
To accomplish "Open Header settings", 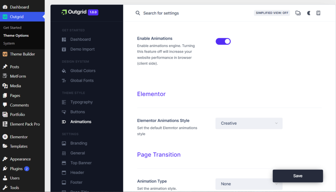I will click(77, 173).
